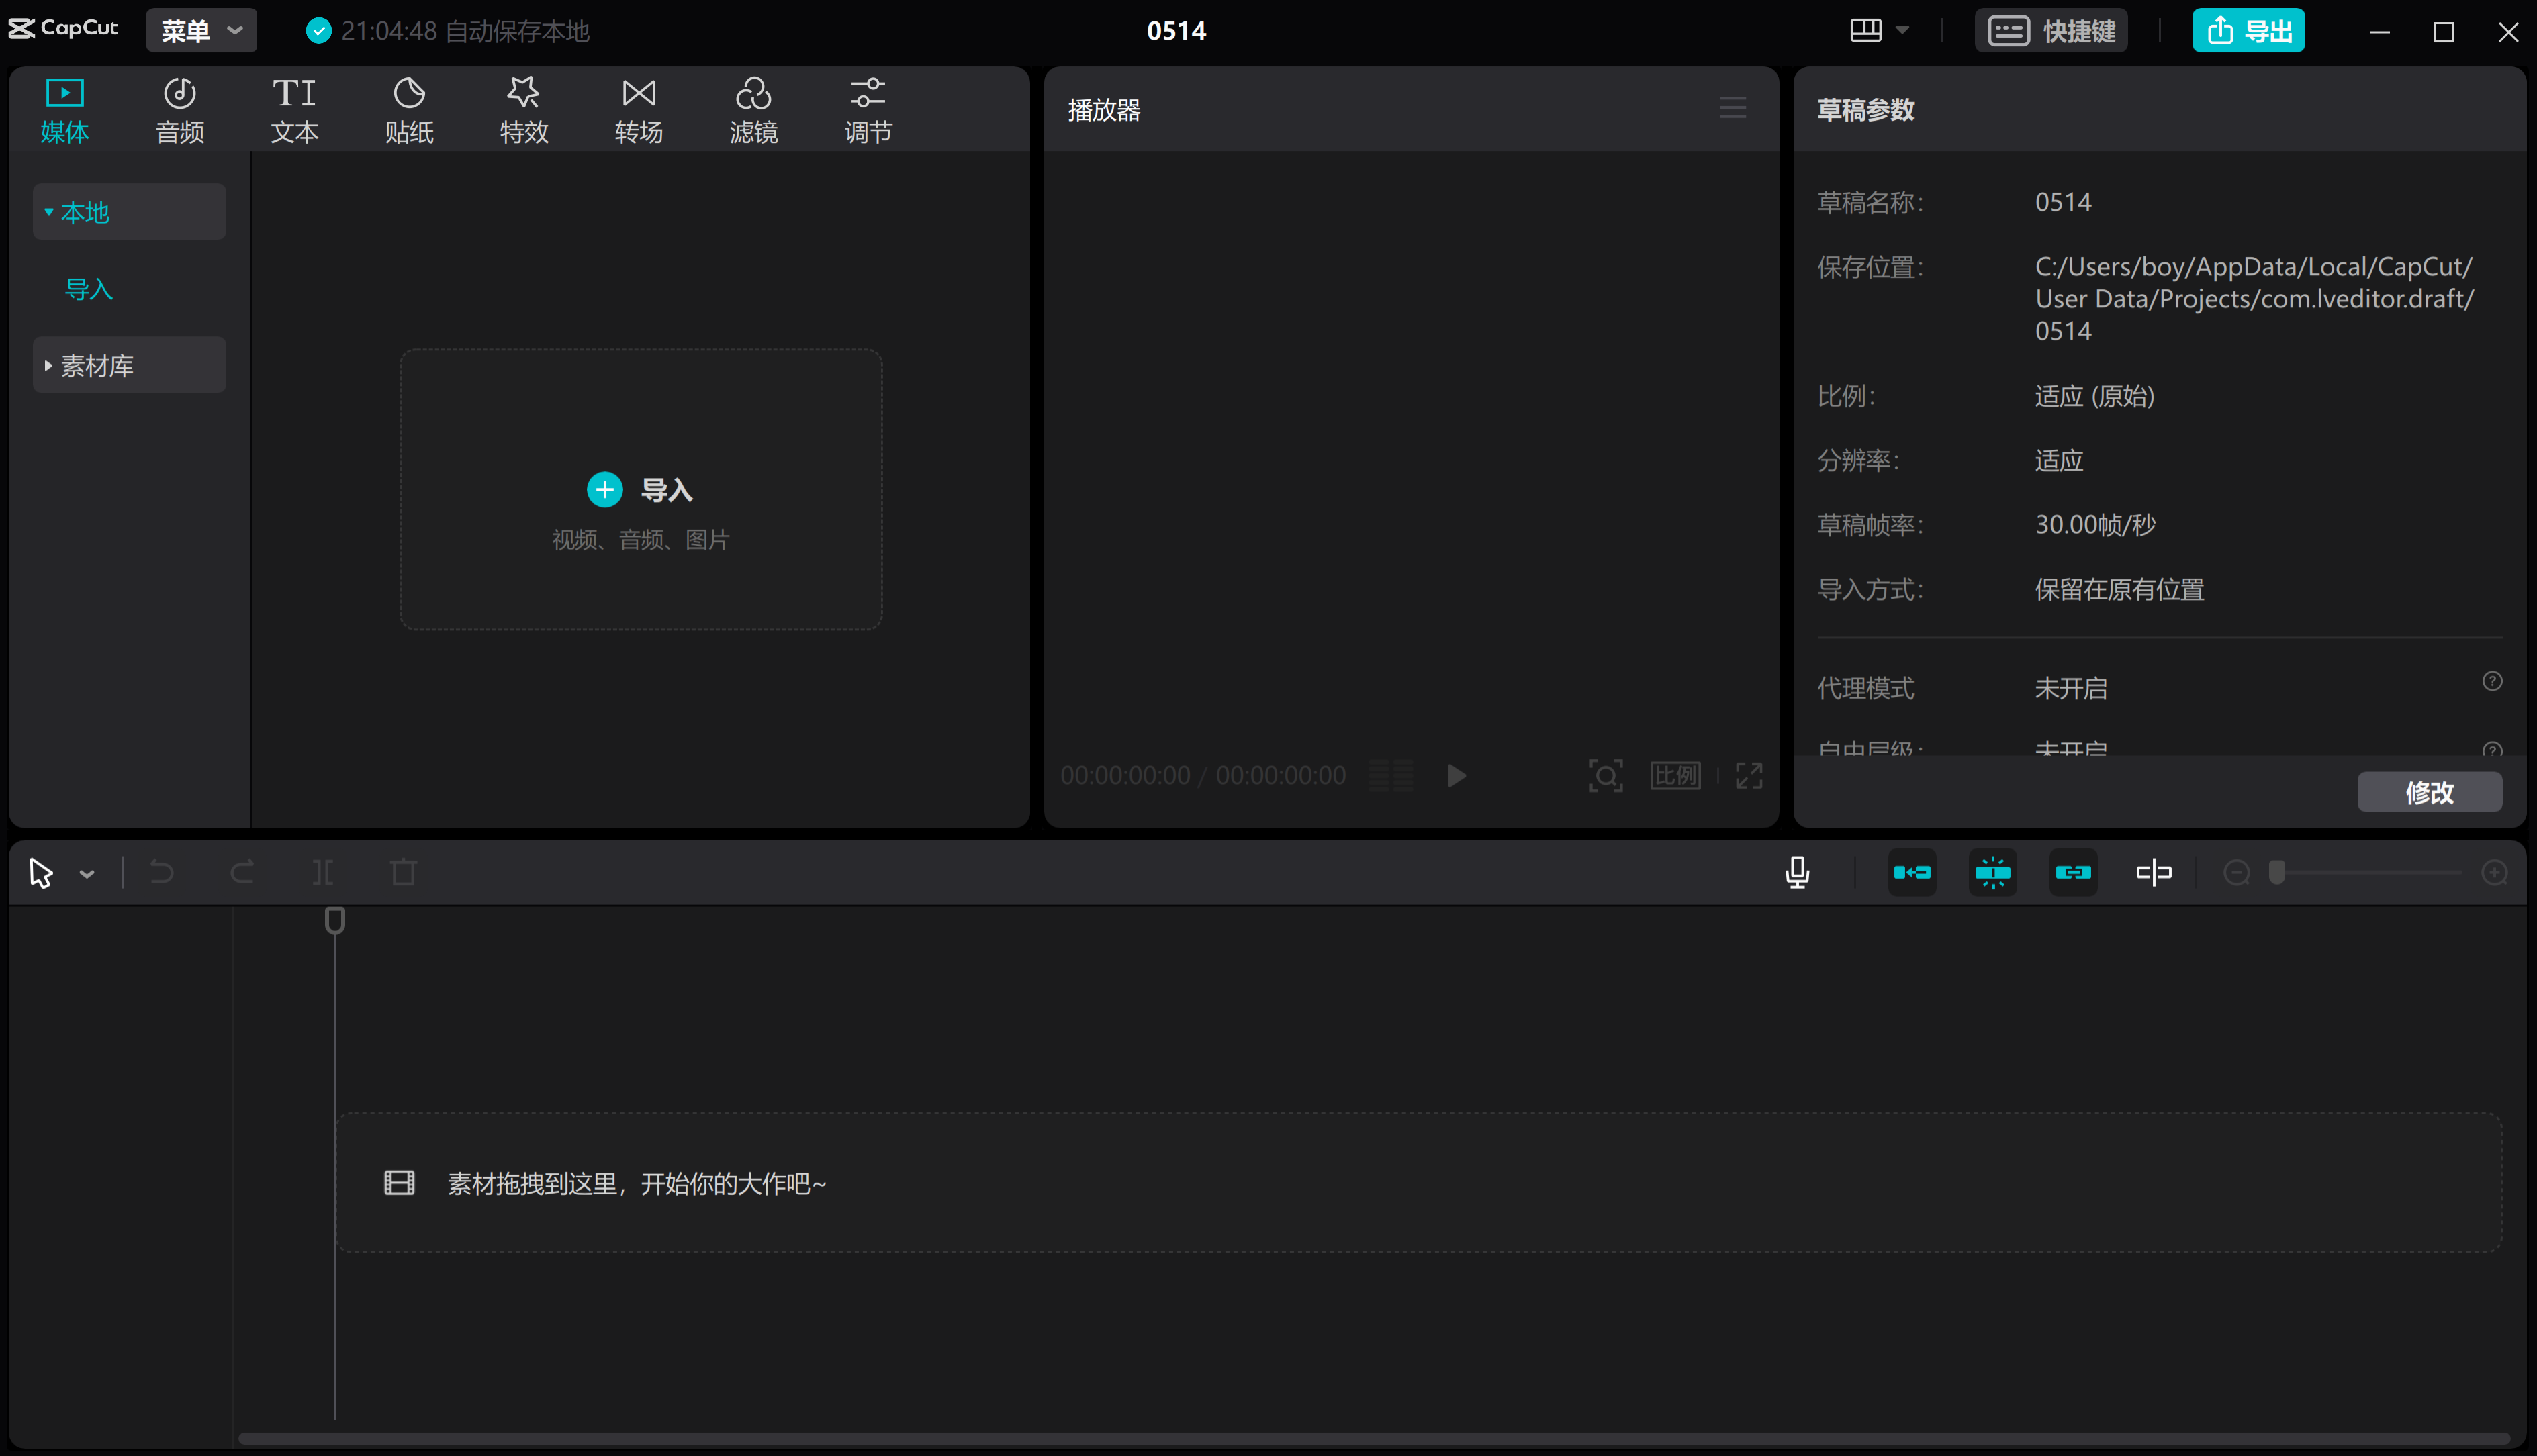This screenshot has height=1456, width=2537.
Task: Toggle the clip linkage button
Action: [x=2073, y=872]
